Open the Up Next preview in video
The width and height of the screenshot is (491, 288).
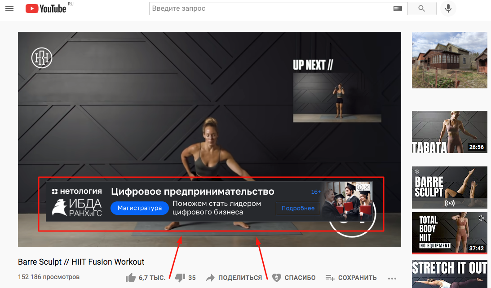(337, 97)
